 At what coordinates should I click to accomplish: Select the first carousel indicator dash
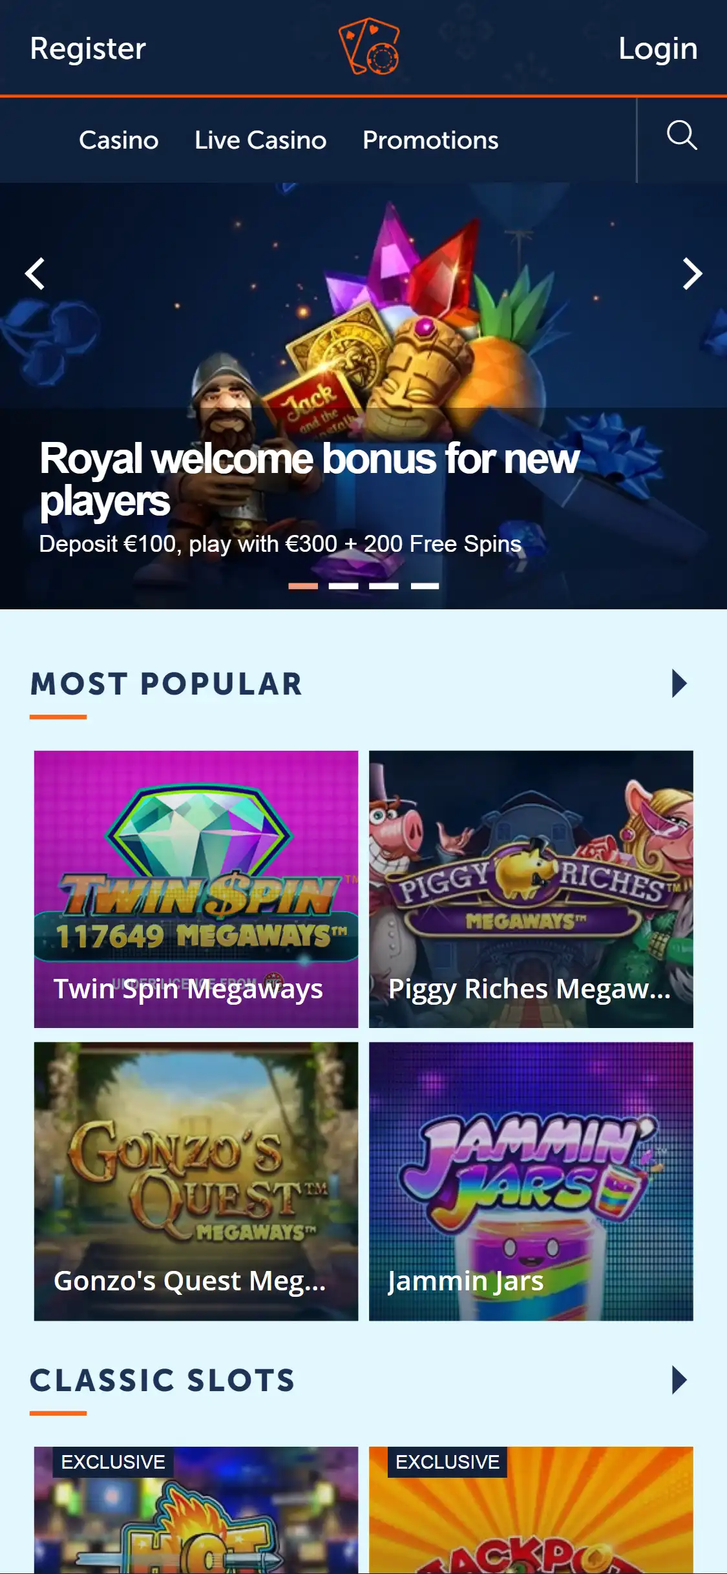coord(303,586)
